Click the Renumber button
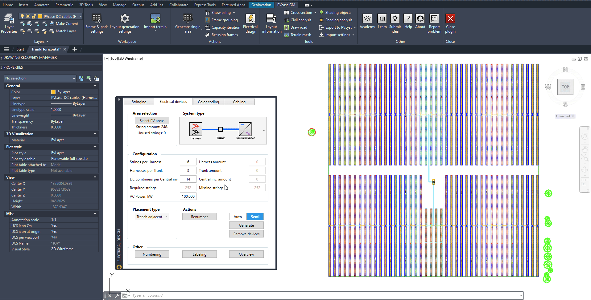 click(x=200, y=217)
